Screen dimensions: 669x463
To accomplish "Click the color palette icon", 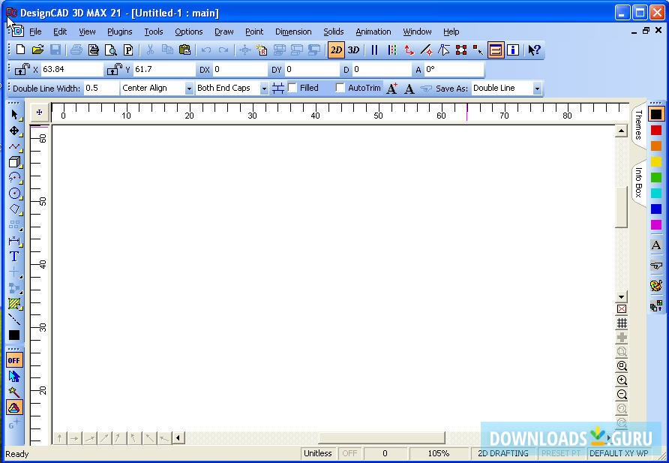I will tap(656, 285).
